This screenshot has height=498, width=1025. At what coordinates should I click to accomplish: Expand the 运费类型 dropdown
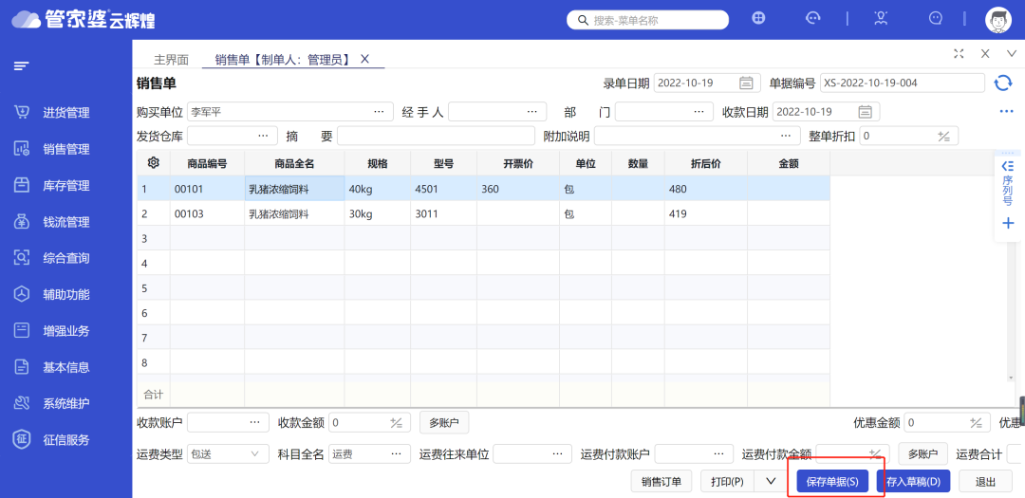click(x=254, y=454)
